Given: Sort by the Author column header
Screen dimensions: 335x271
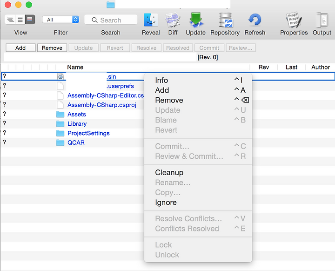Looking at the screenshot, I should (x=321, y=67).
